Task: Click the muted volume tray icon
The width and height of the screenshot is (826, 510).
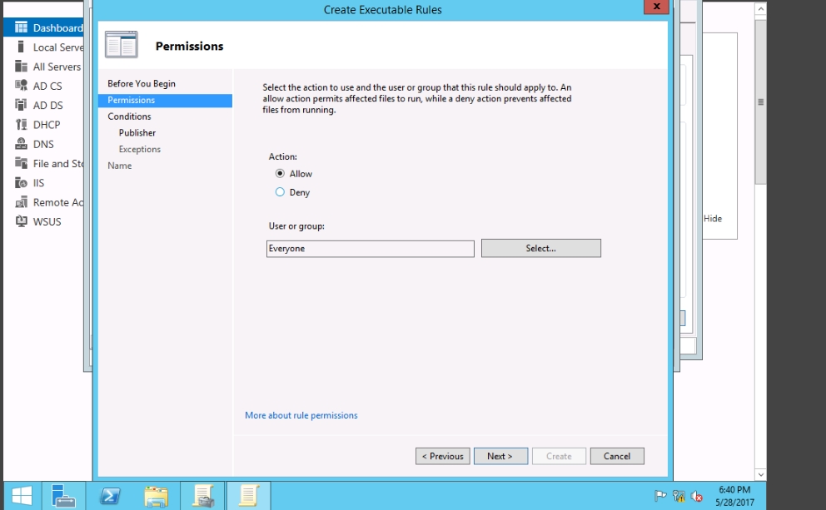Action: [697, 497]
